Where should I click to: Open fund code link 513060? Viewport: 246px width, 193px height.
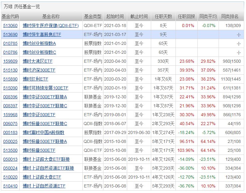(10, 26)
